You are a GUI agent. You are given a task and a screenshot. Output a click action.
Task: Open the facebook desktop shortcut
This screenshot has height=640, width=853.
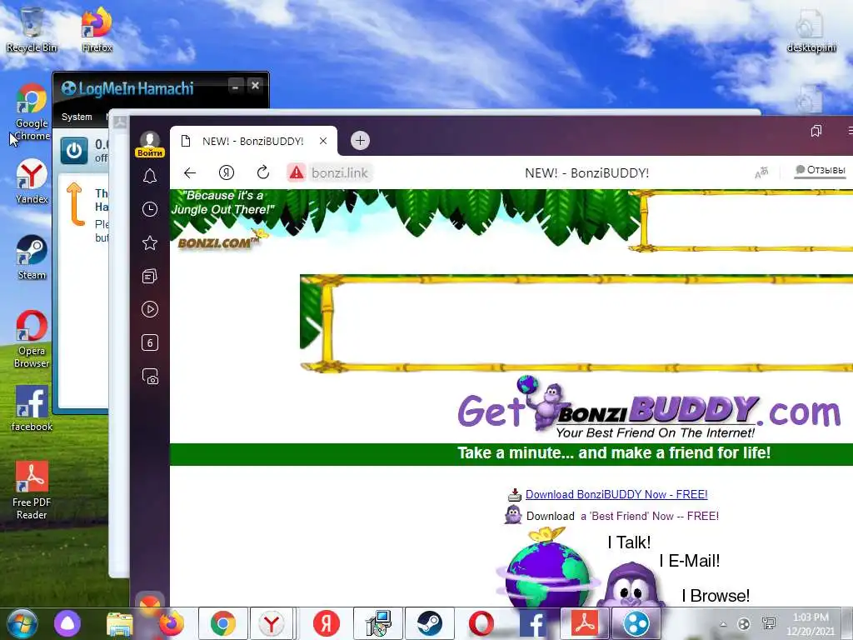click(x=32, y=408)
